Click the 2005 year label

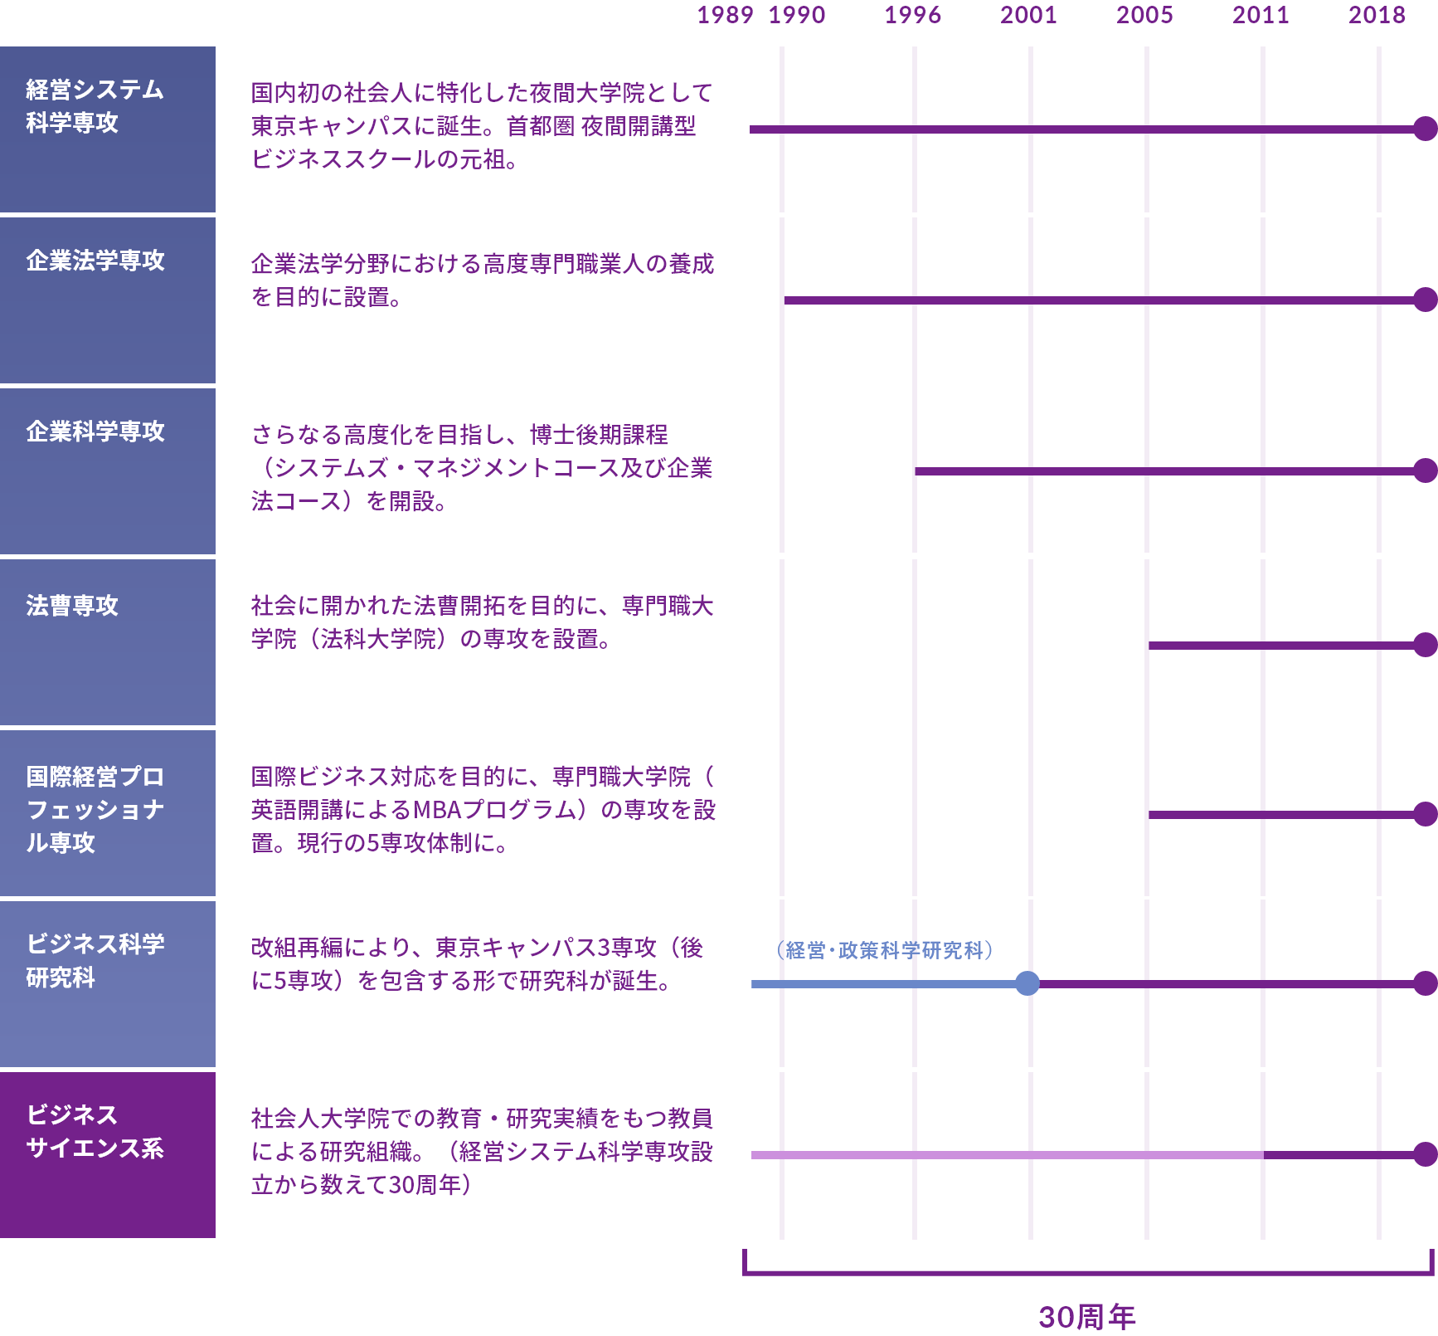(1145, 15)
